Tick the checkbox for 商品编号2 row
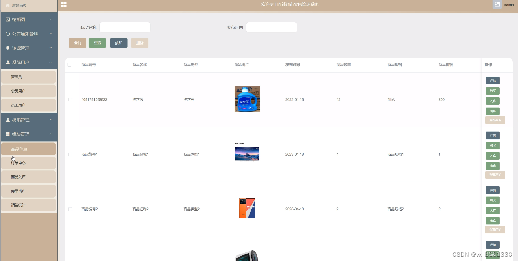This screenshot has width=518, height=261. pos(70,209)
